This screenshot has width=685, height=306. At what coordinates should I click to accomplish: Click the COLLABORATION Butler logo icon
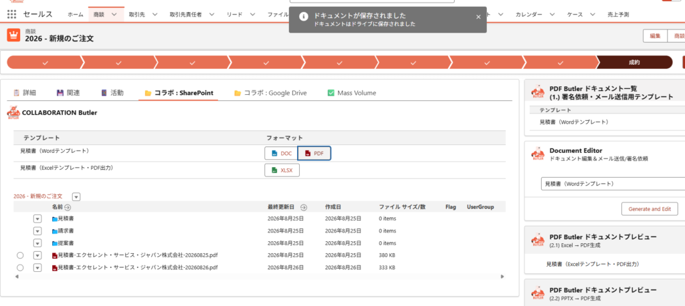tap(13, 113)
